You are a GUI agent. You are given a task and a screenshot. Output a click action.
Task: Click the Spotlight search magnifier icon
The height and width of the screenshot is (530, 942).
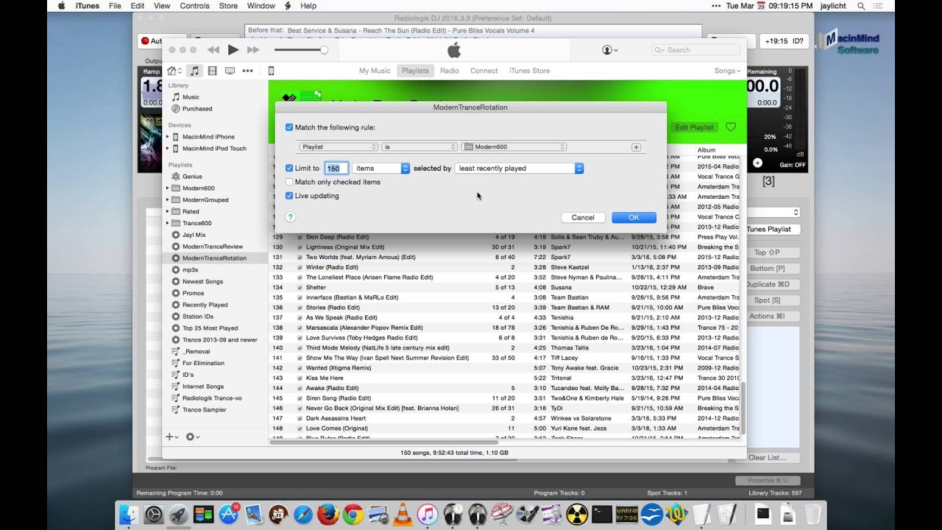point(861,6)
